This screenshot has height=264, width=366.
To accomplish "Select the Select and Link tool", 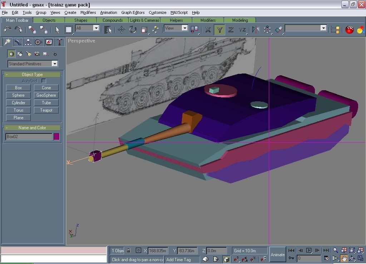I will (x=32, y=30).
